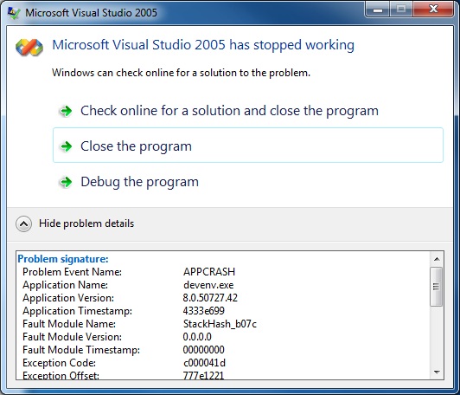This screenshot has height=395, width=460.
Task: Select the APPCRASH event name value
Action: 209,272
